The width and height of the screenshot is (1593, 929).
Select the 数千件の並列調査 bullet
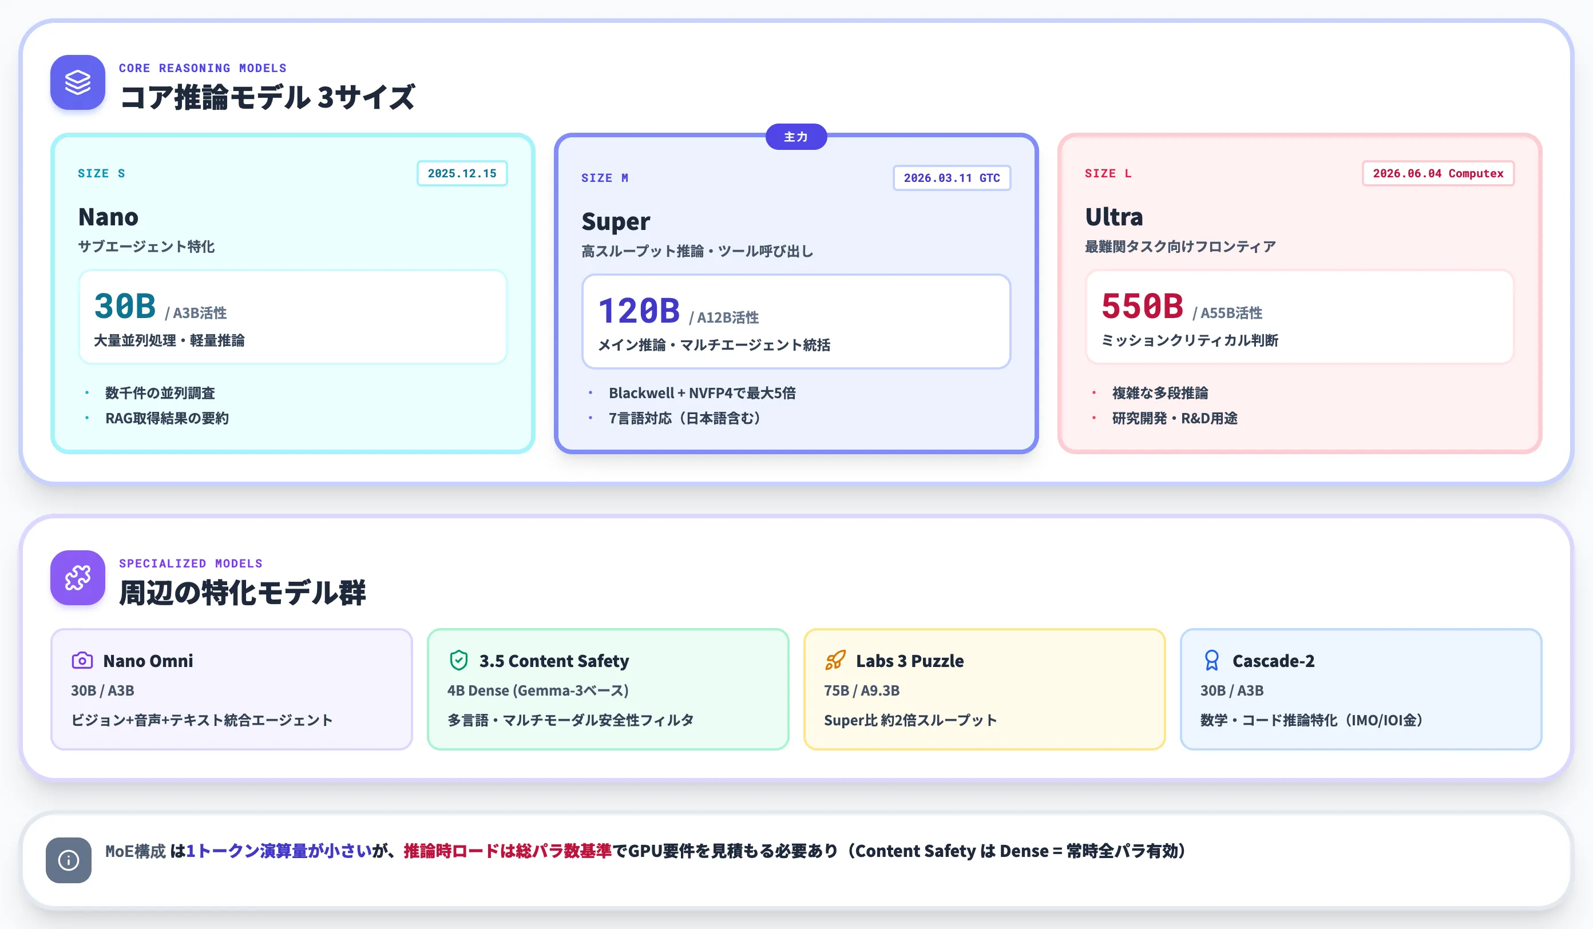[x=160, y=393]
